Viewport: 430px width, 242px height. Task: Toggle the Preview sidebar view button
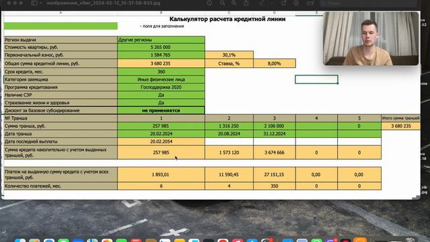coord(34,3)
